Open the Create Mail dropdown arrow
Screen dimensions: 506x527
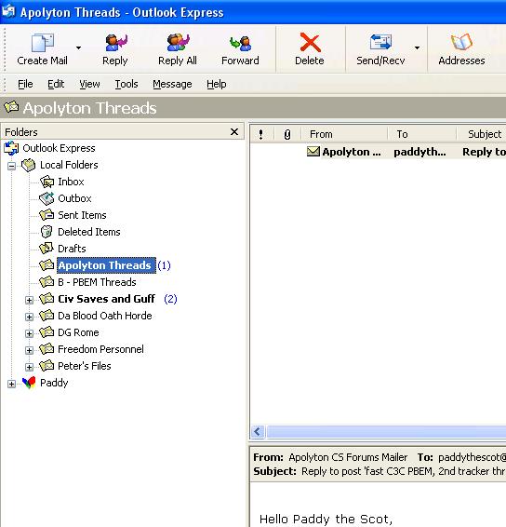[x=78, y=47]
